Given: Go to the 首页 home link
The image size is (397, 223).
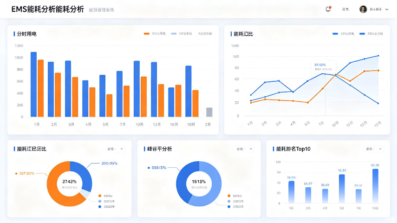Looking at the screenshot, I should [x=345, y=9].
